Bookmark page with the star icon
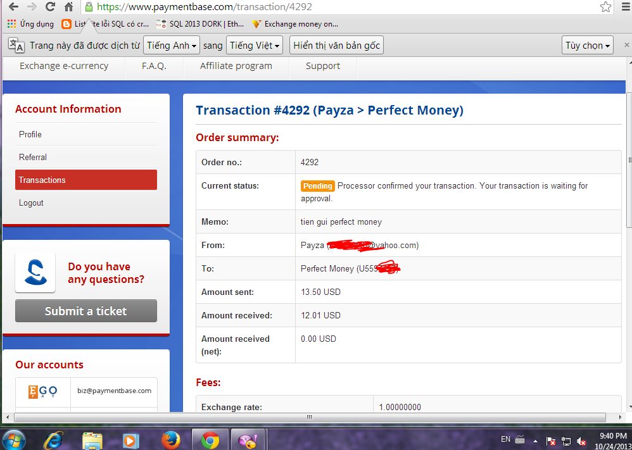 pos(605,7)
